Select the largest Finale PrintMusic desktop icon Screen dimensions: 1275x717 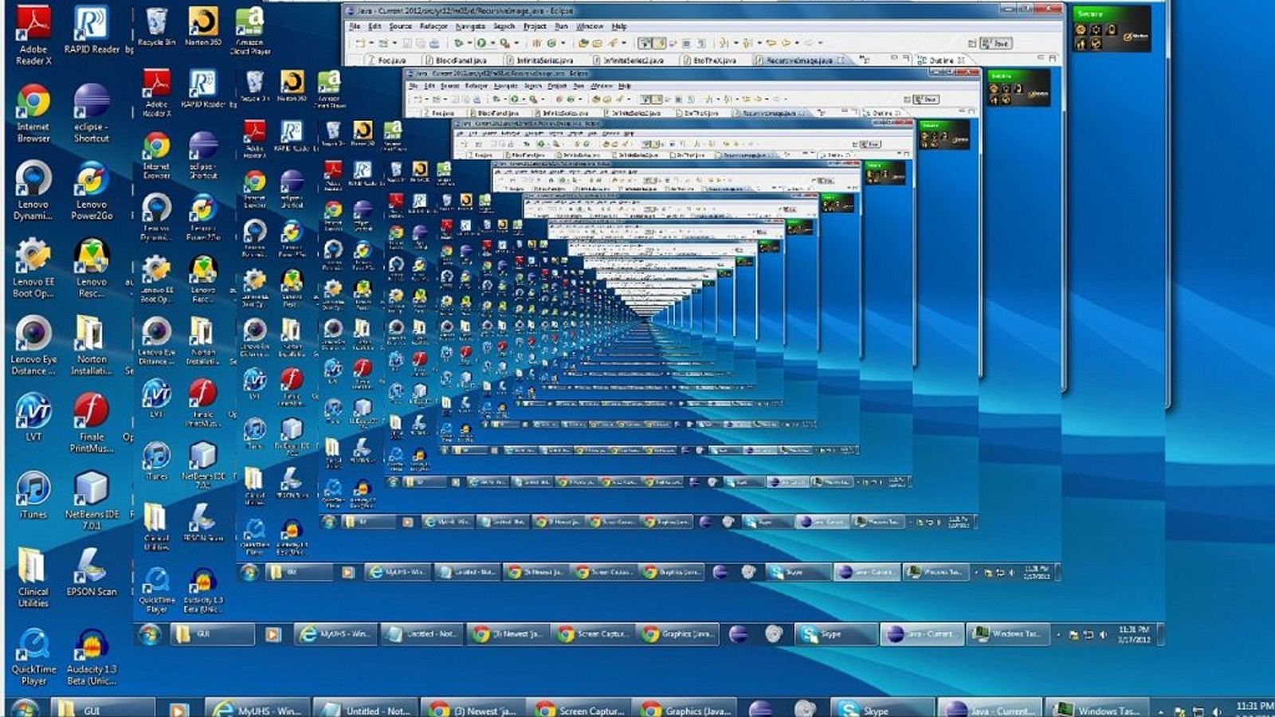tap(91, 412)
